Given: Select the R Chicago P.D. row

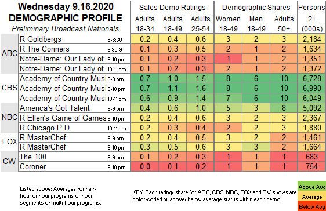Looking at the screenshot, I should point(74,128).
